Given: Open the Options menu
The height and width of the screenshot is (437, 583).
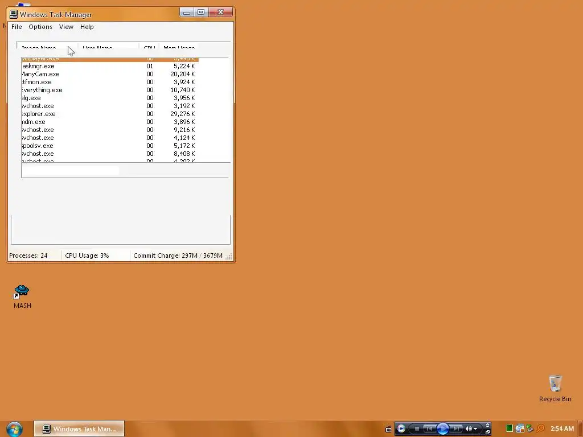Looking at the screenshot, I should [40, 27].
